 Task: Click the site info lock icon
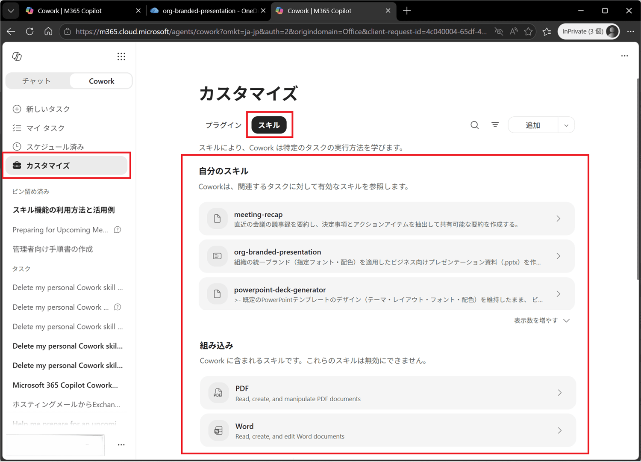pos(67,31)
